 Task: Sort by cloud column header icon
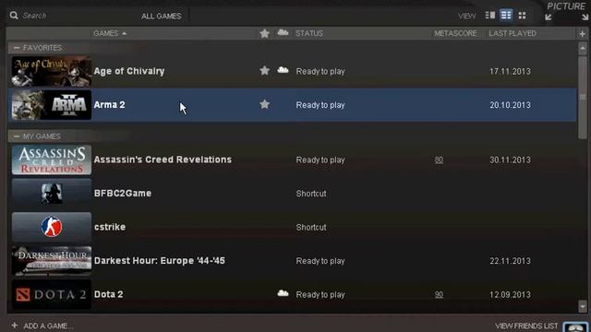[x=283, y=33]
